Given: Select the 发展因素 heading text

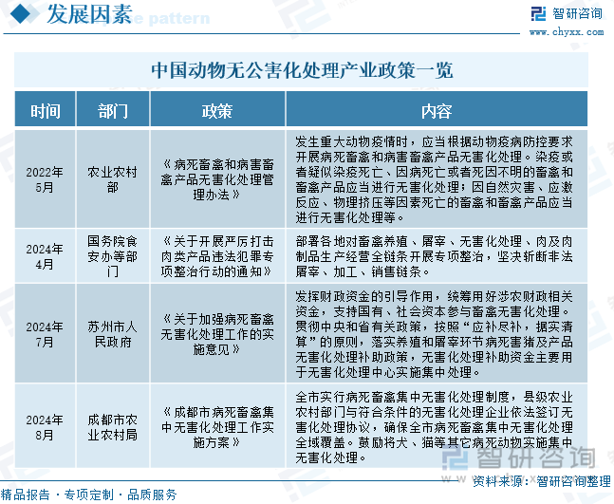Looking at the screenshot, I should pyautogui.click(x=89, y=14).
